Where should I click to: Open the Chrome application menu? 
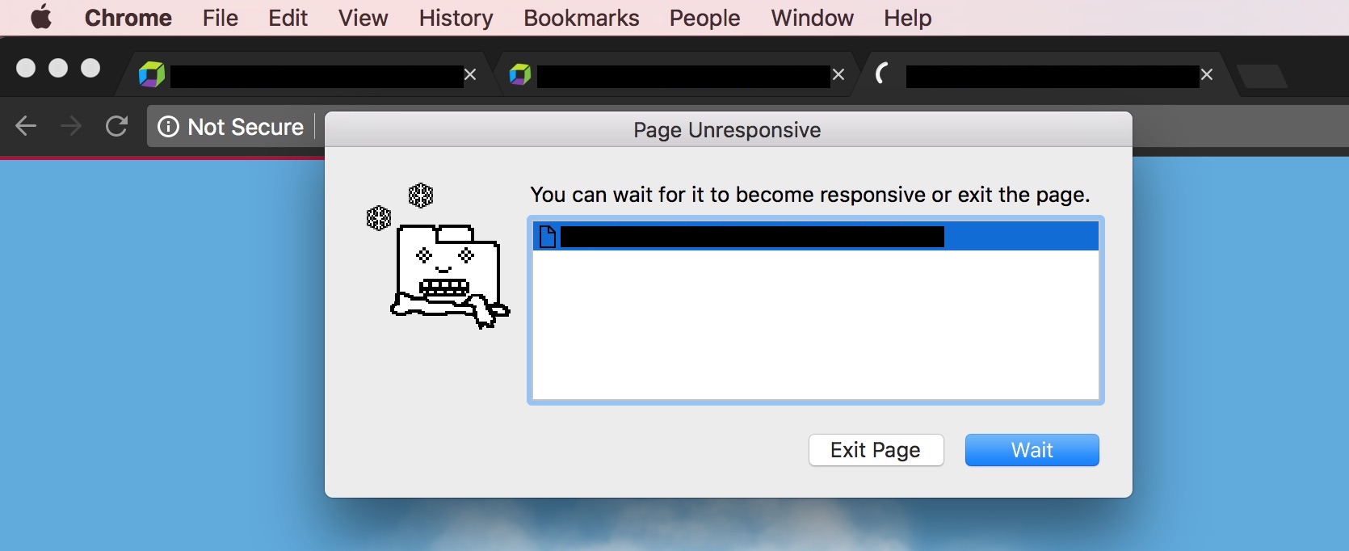point(128,18)
